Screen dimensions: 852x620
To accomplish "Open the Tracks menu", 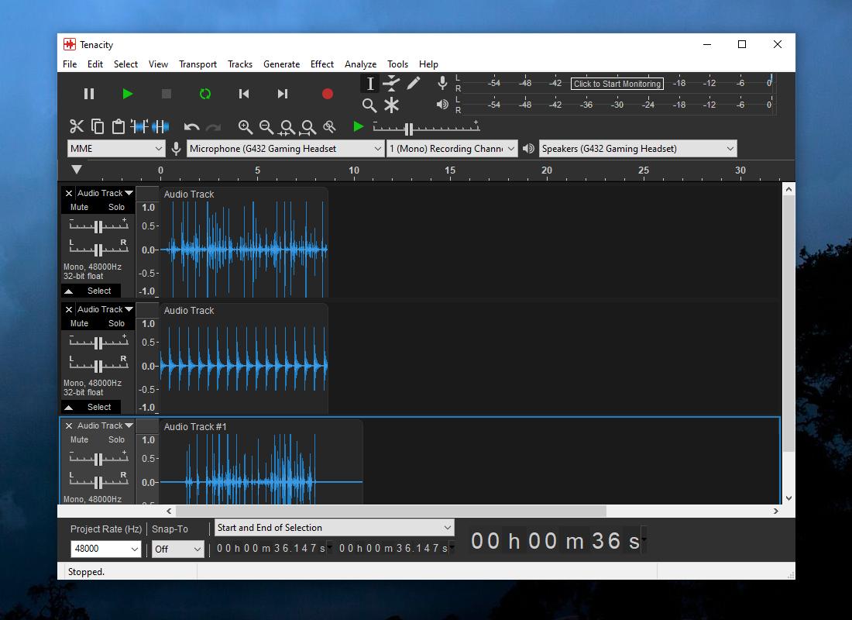I will 240,64.
